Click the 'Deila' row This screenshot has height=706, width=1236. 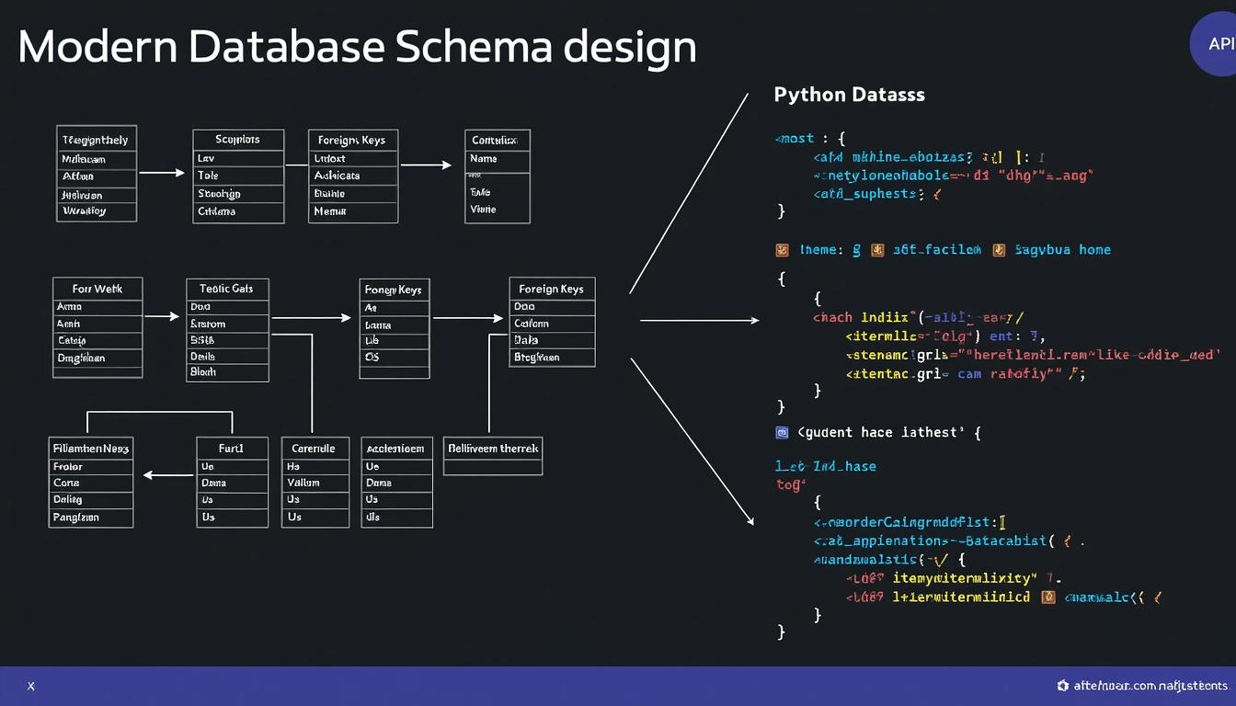(227, 357)
